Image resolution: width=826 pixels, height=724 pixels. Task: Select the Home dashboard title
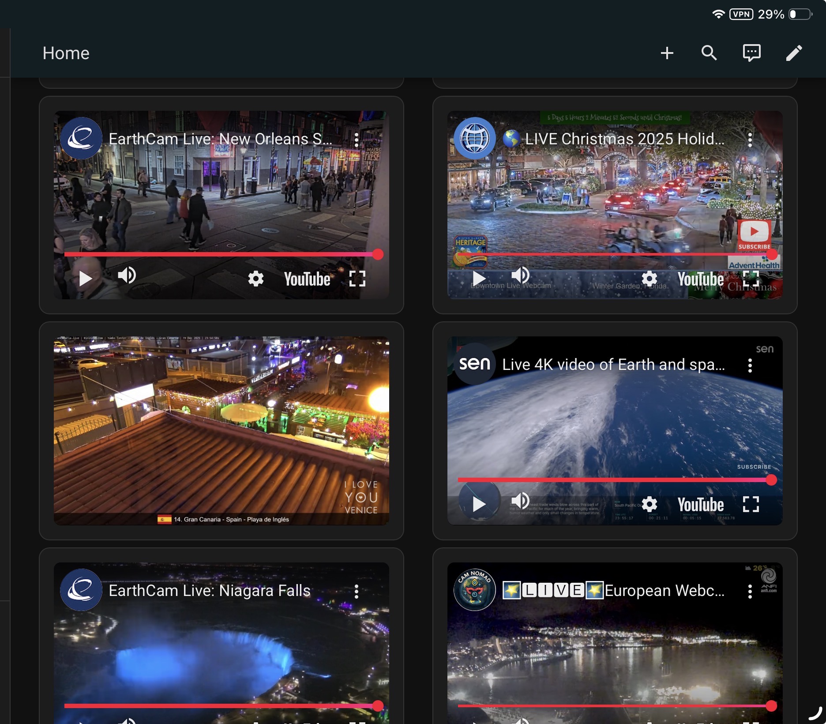[x=66, y=53]
